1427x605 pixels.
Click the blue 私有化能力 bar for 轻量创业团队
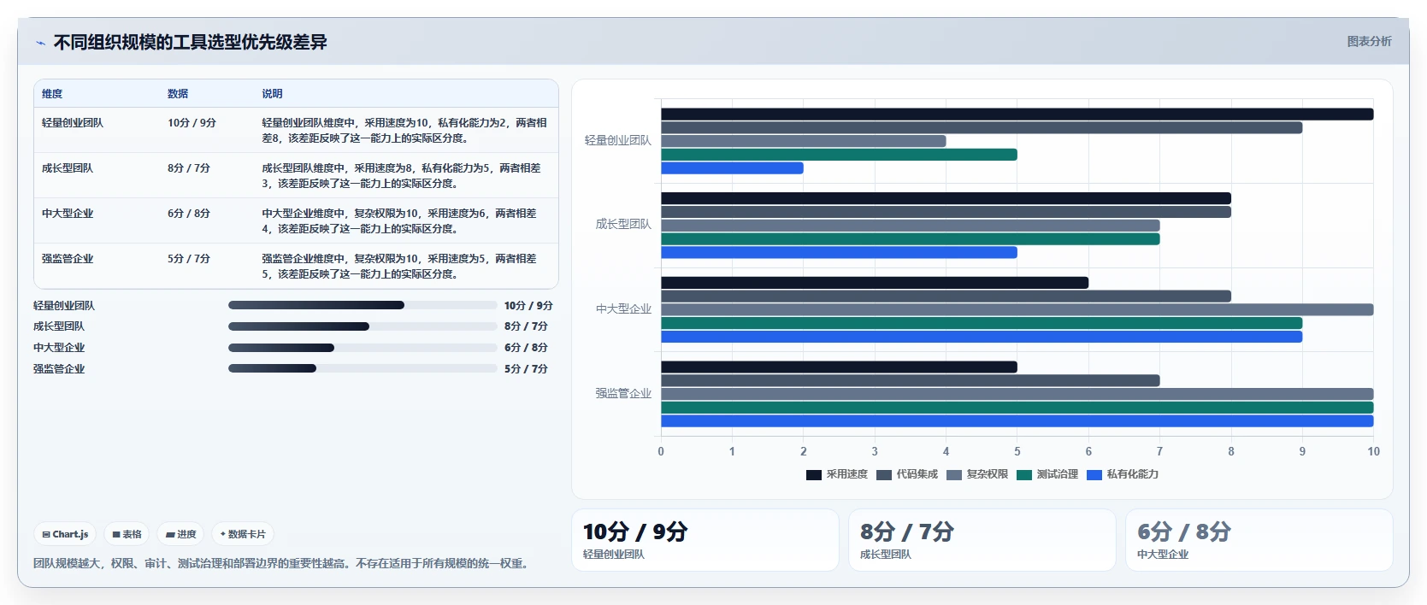click(x=732, y=168)
